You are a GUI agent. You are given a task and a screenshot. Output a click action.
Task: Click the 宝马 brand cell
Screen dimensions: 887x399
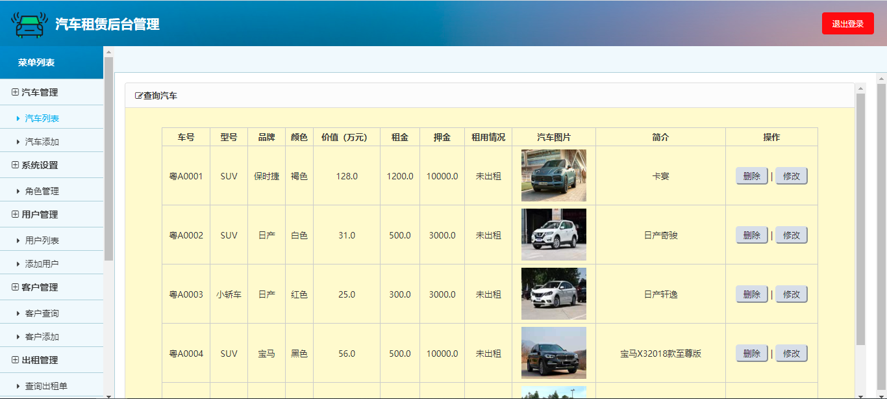click(267, 354)
